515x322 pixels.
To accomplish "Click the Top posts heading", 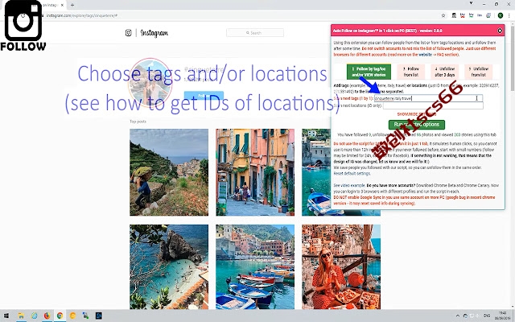I will (x=138, y=122).
